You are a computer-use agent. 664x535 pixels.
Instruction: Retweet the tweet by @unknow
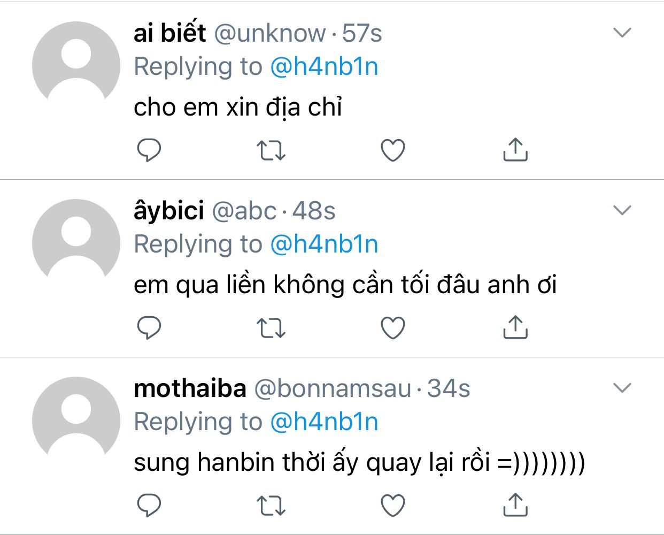[x=271, y=150]
